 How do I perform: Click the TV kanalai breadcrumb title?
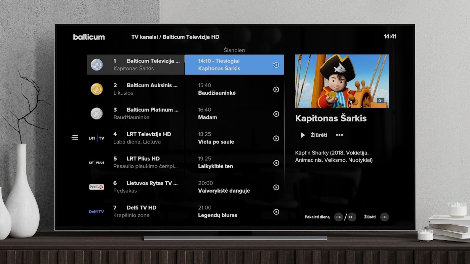[x=175, y=37]
